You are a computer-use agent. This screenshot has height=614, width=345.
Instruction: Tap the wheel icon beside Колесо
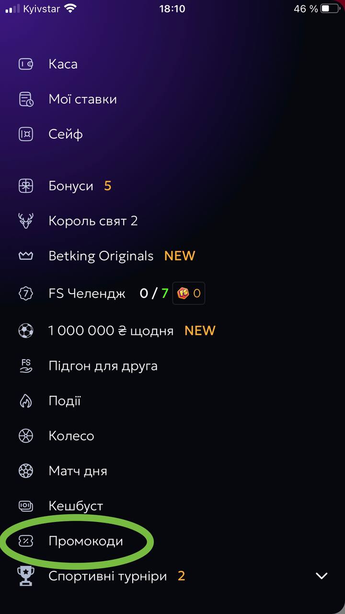tap(26, 436)
